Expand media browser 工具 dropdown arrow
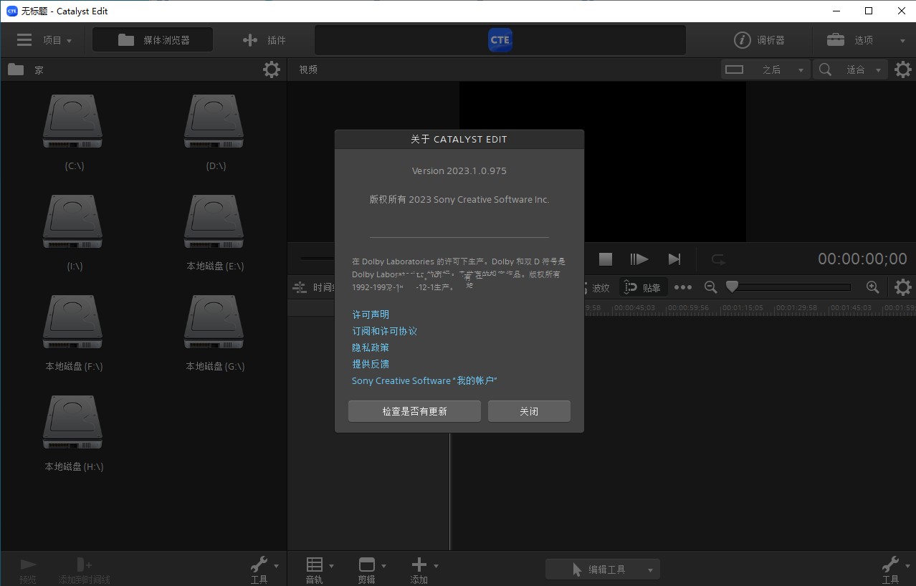Image resolution: width=916 pixels, height=586 pixels. [x=277, y=565]
